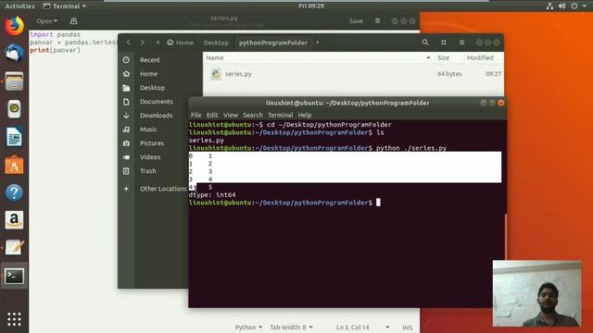Click the search icon in Files window
Viewport: 593px width, 333px height.
425,43
